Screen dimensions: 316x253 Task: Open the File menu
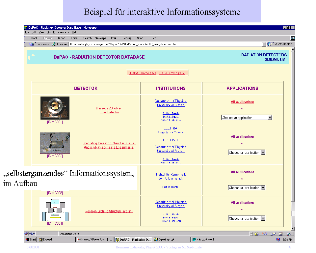27,33
